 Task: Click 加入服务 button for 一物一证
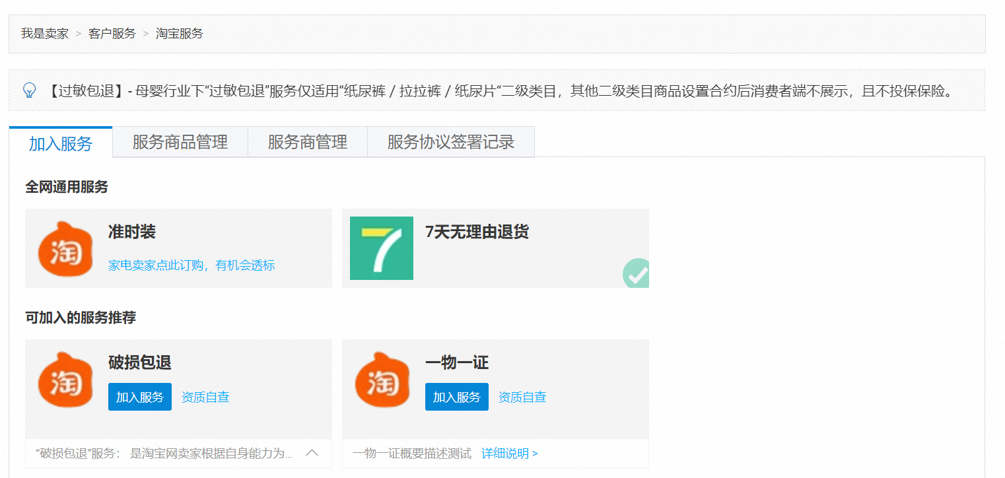tap(457, 397)
